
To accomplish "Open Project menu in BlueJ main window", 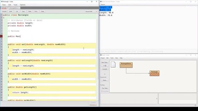I will point(102,58).
